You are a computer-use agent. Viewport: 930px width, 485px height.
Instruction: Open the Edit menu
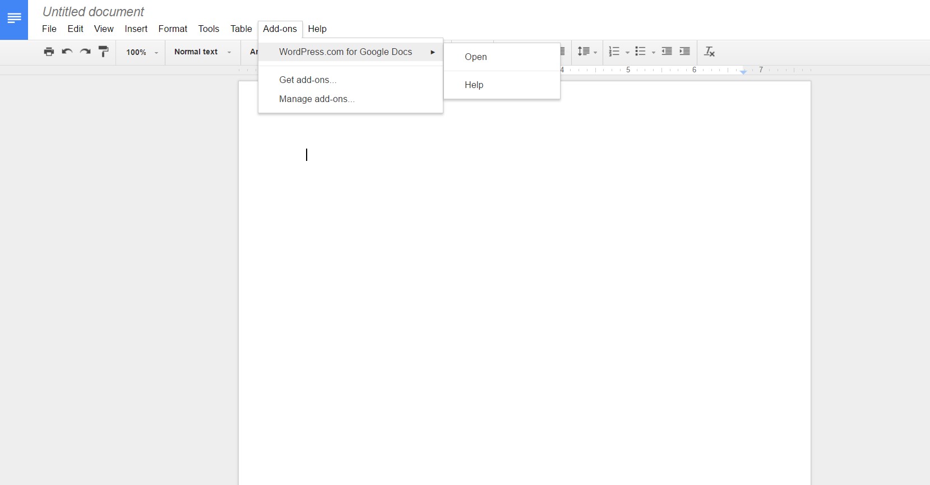click(75, 29)
